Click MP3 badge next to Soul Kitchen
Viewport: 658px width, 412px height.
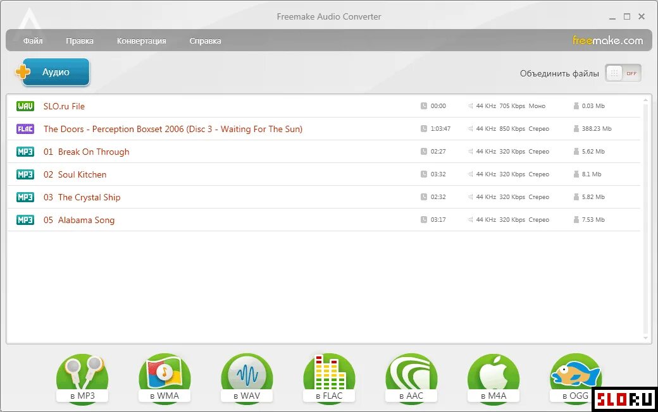click(x=25, y=174)
